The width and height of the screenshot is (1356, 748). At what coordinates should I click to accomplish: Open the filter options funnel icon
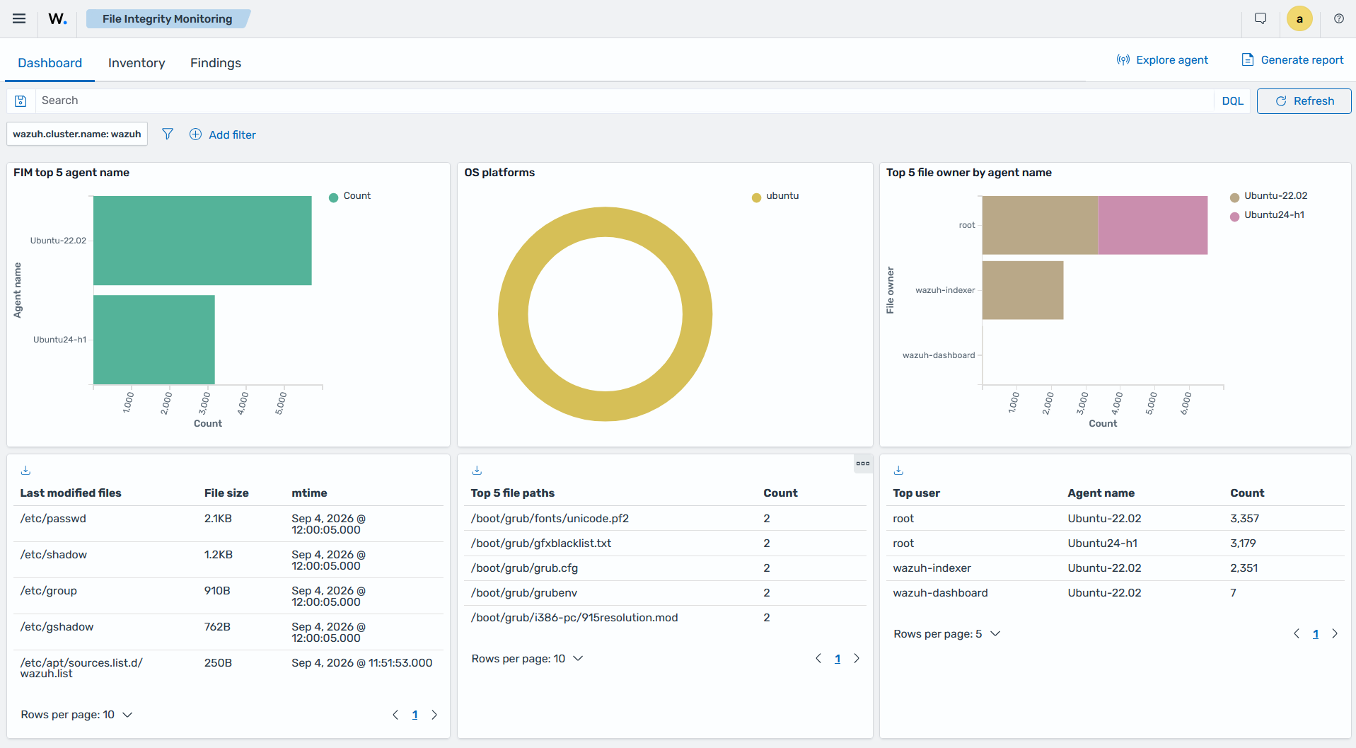[168, 134]
